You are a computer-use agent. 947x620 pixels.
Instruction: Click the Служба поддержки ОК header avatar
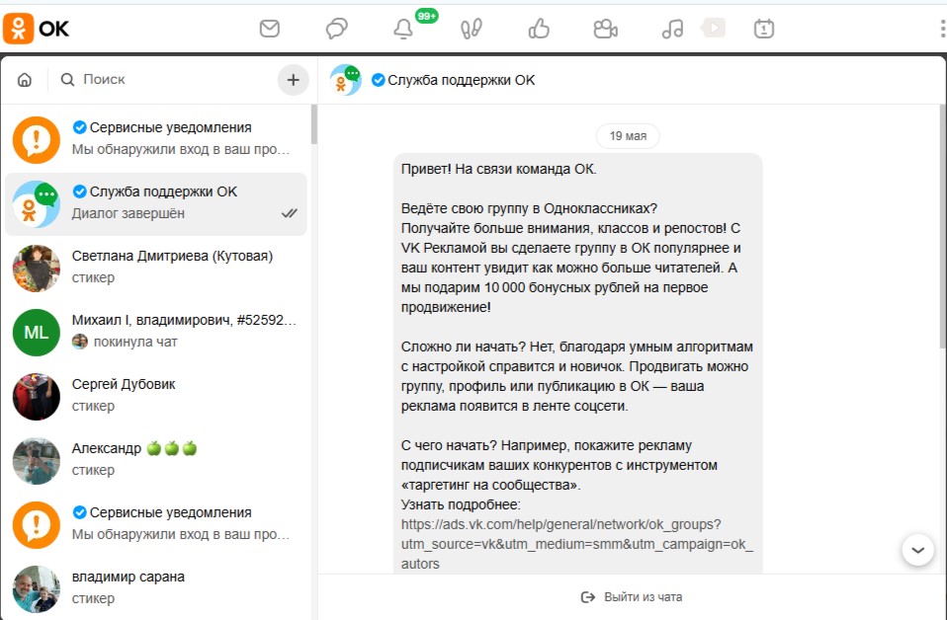pyautogui.click(x=345, y=80)
